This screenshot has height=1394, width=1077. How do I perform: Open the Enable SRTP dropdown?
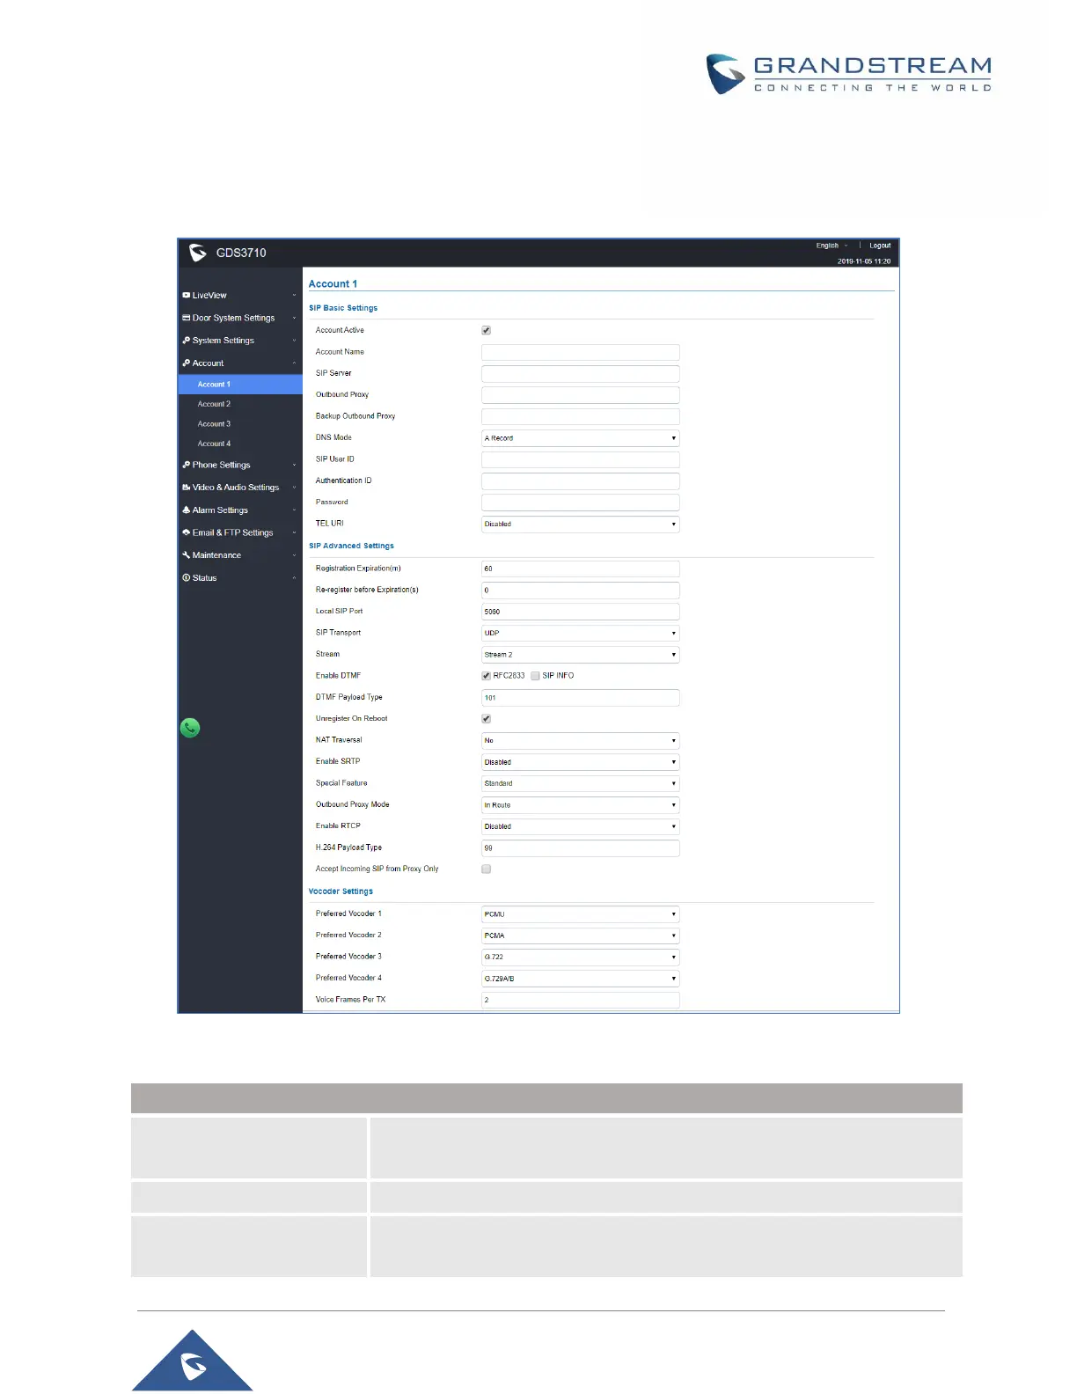[581, 762]
